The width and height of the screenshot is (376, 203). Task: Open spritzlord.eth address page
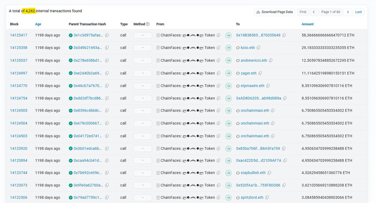click(x=252, y=198)
